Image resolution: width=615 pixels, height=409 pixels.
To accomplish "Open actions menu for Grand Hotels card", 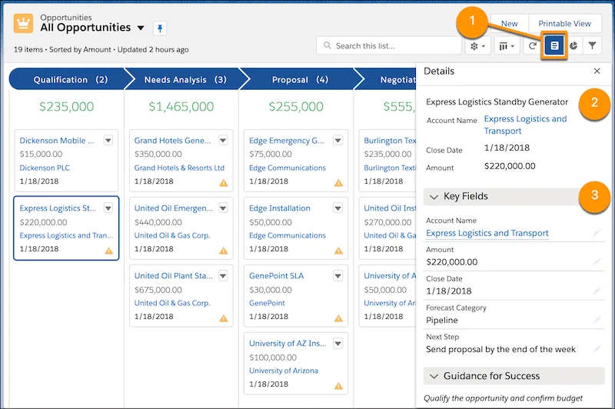I will click(223, 140).
